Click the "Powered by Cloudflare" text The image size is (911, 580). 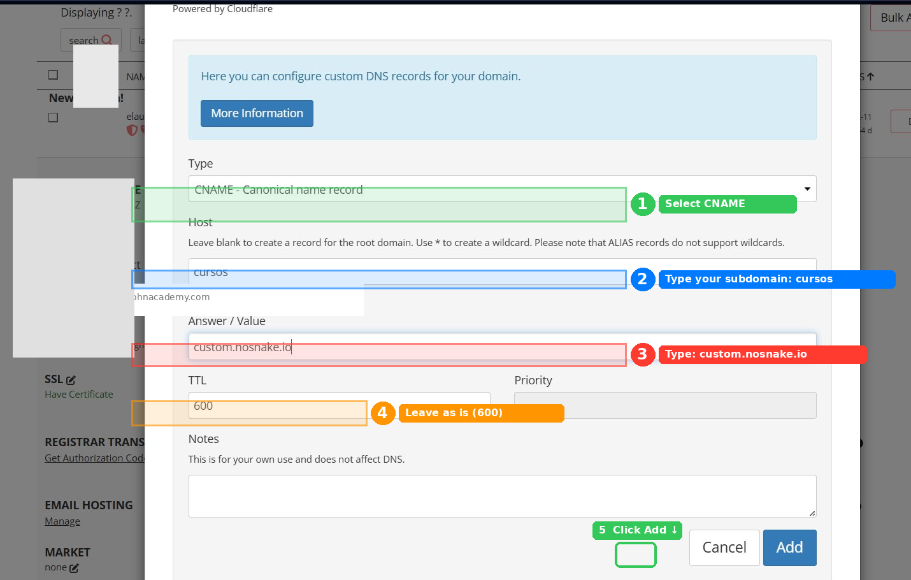coord(222,9)
